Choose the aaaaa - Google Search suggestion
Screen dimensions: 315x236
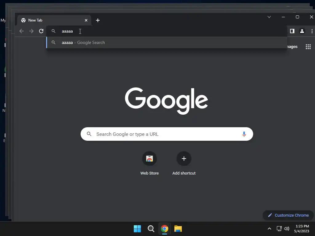tap(167, 42)
